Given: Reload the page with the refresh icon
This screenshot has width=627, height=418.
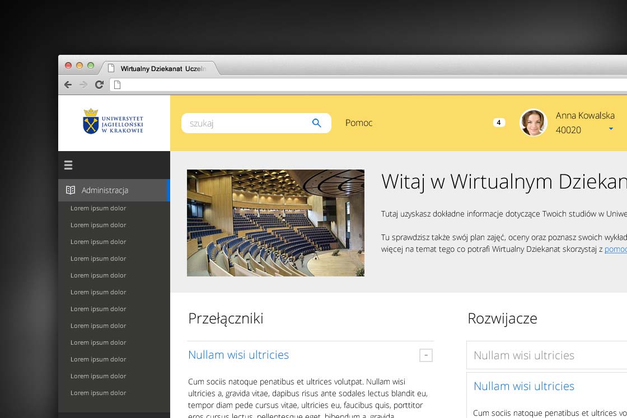Looking at the screenshot, I should (x=99, y=84).
